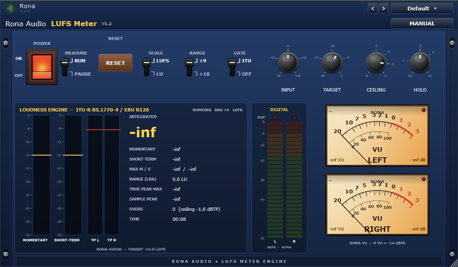Click the top-left rack screw

tap(5, 43)
